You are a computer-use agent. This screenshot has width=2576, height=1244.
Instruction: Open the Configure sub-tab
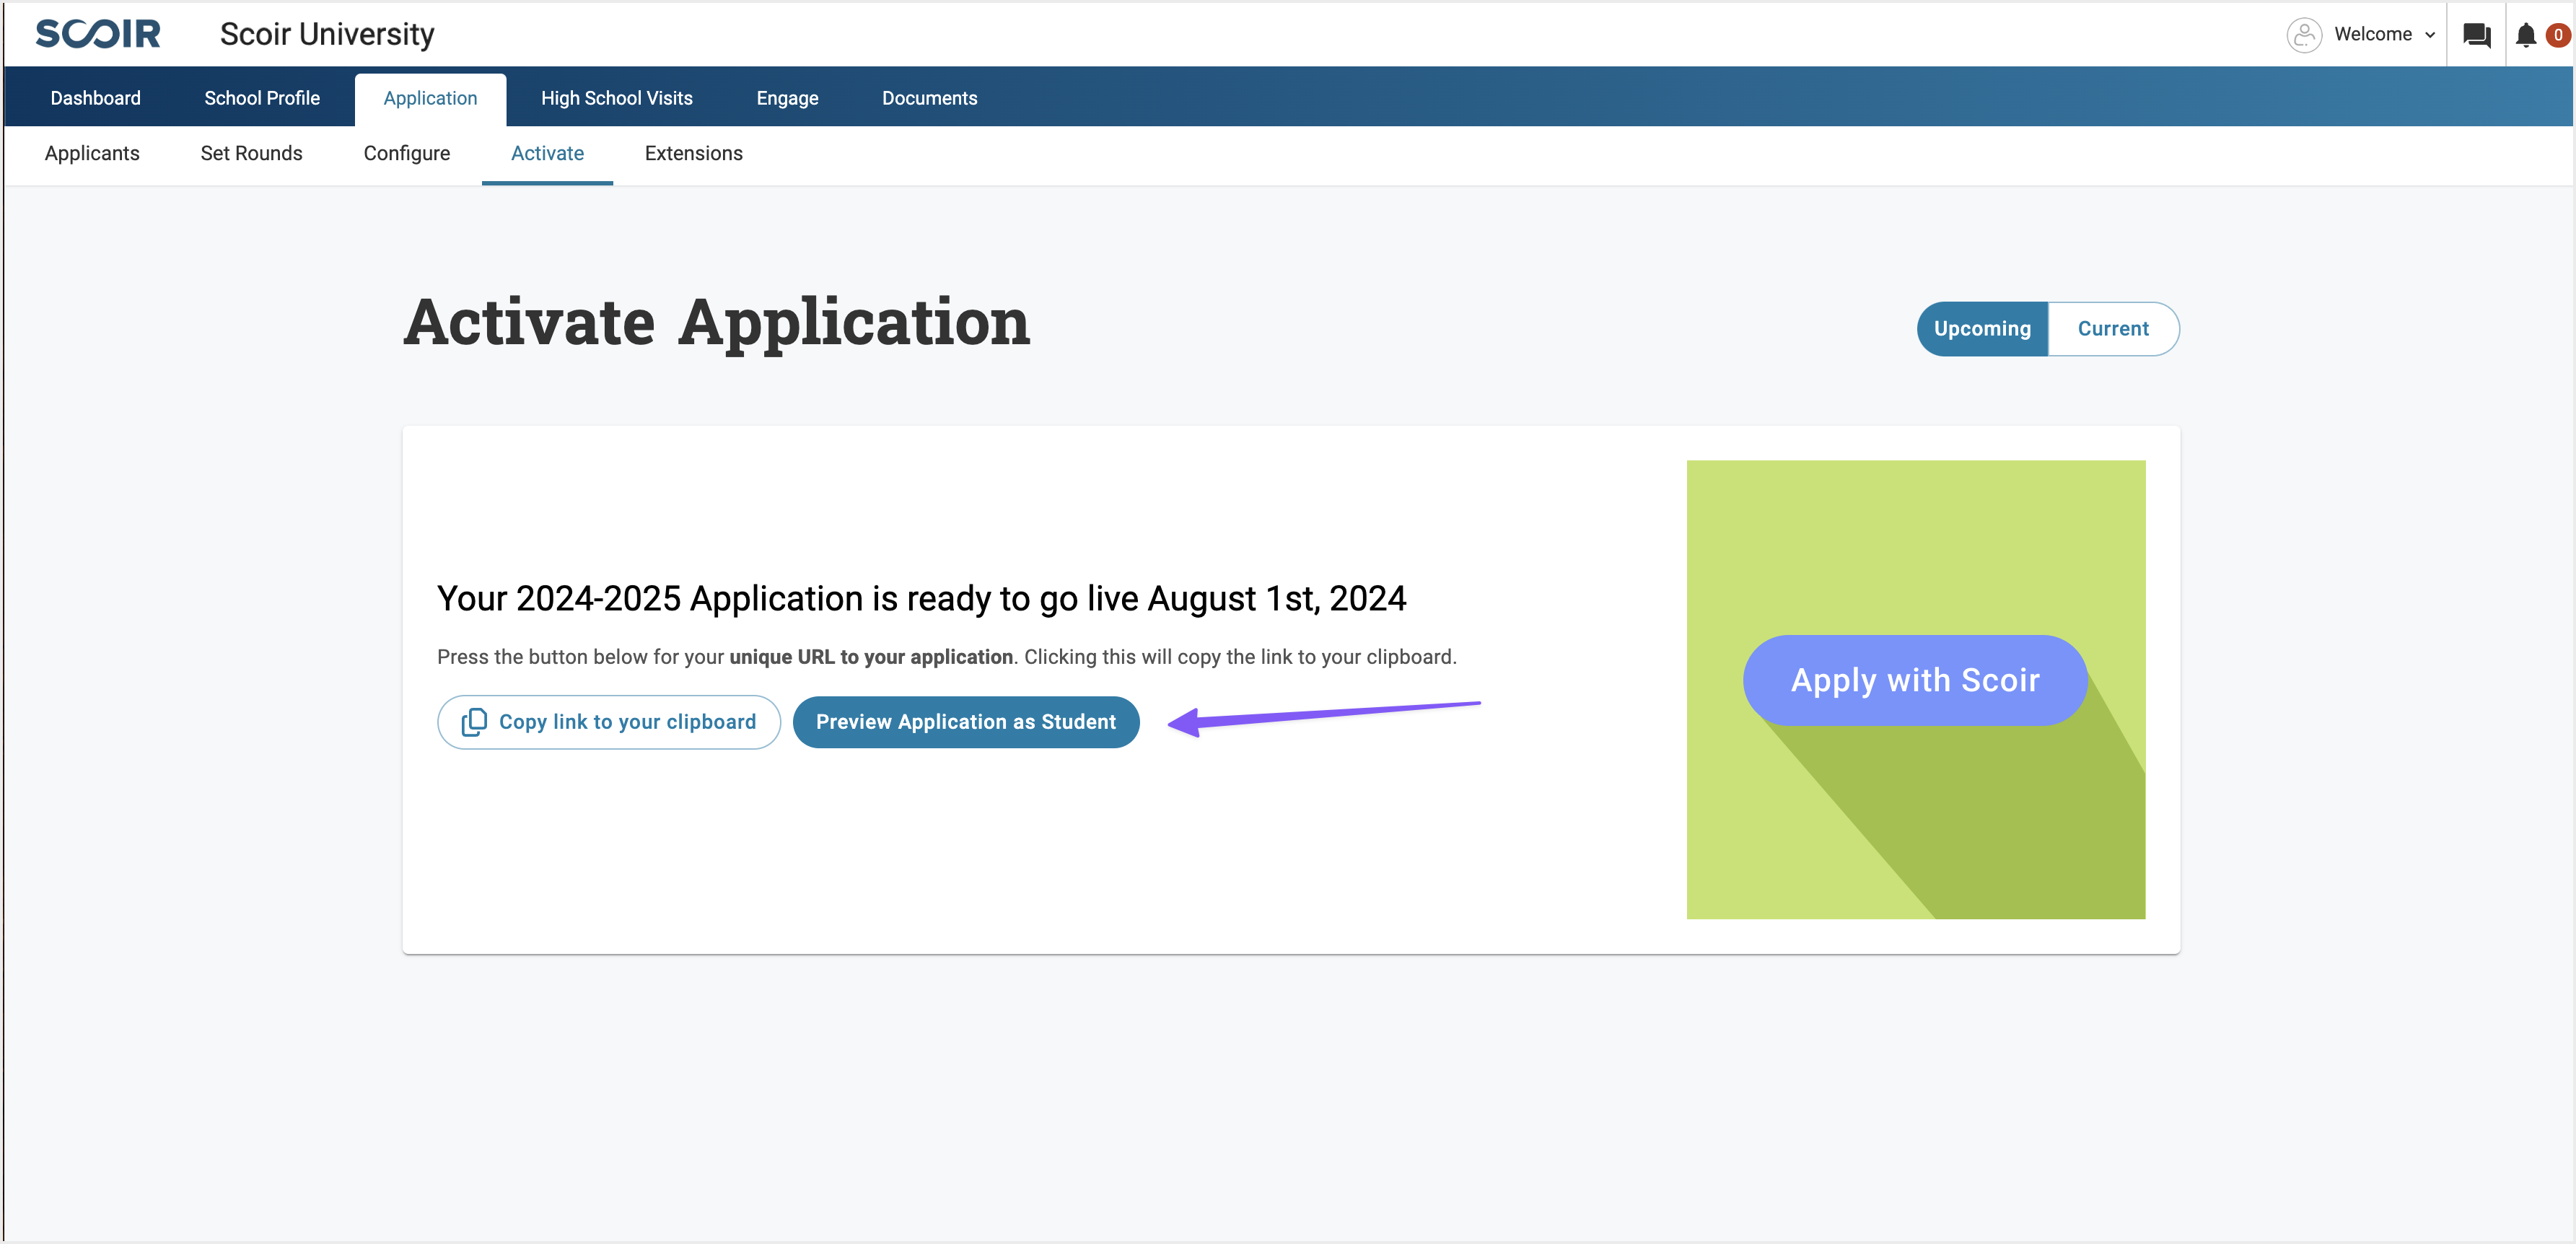point(406,153)
